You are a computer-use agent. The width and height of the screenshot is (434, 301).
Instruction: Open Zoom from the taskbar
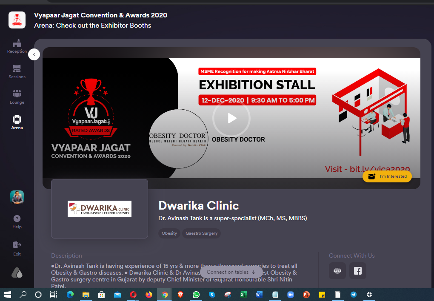point(290,295)
